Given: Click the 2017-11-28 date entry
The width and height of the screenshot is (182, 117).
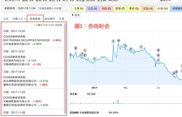Looking at the screenshot, I should point(14,112).
